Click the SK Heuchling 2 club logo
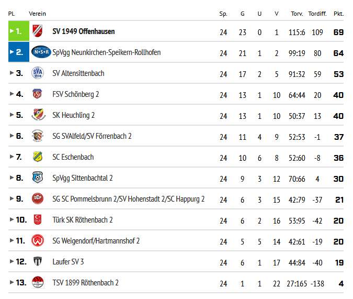 click(37, 115)
